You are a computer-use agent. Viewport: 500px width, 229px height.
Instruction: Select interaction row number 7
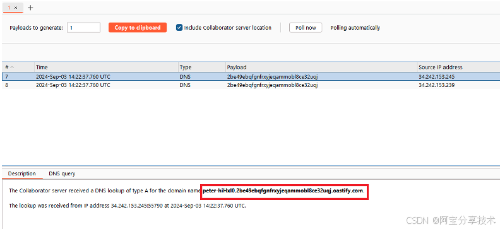[x=251, y=77]
